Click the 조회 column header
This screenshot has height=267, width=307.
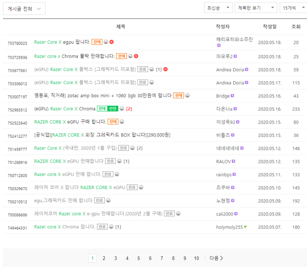point(296,27)
